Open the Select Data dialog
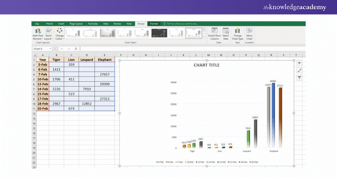This screenshot has width=337, height=178. [x=226, y=34]
